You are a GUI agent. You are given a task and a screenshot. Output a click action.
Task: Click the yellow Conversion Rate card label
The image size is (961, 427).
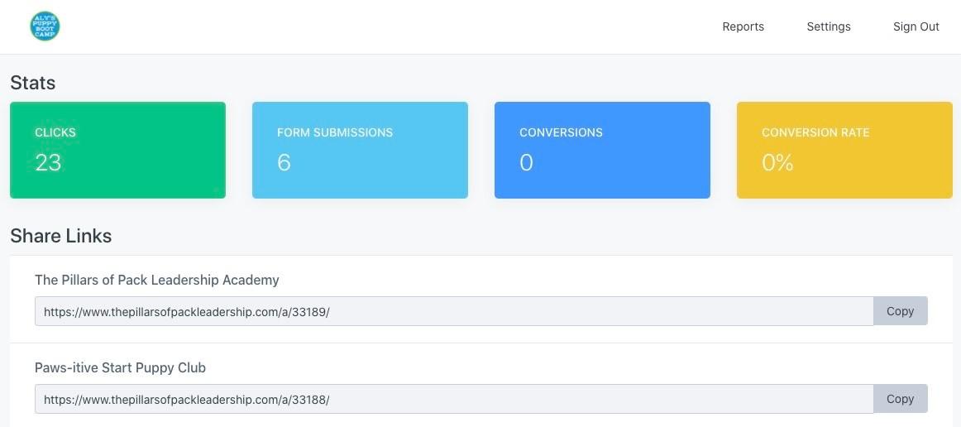pos(815,132)
